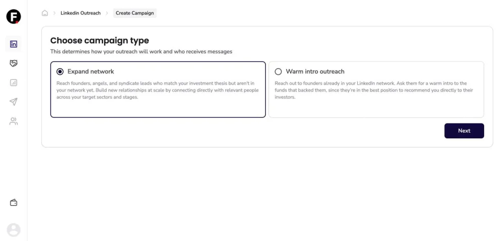Go to the home breadcrumb icon
This screenshot has width=500, height=241.
click(x=45, y=13)
